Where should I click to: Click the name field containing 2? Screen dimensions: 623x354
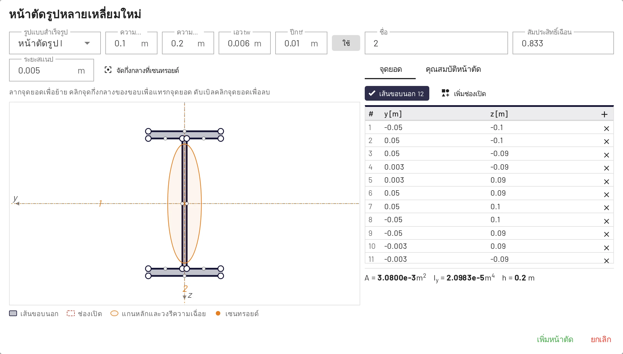click(436, 43)
